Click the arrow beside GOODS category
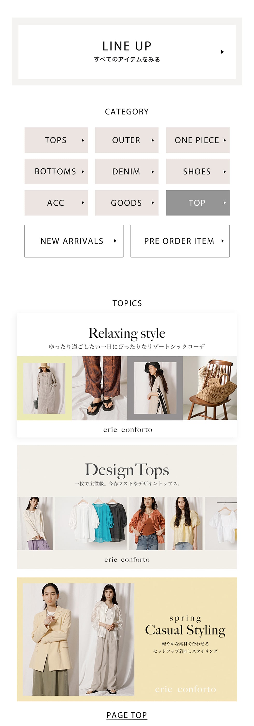This screenshot has width=254, height=726. click(x=153, y=203)
